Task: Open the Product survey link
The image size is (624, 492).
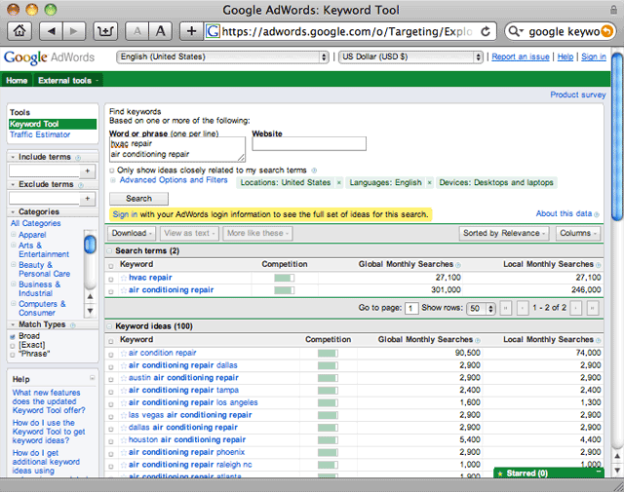Action: click(x=578, y=95)
